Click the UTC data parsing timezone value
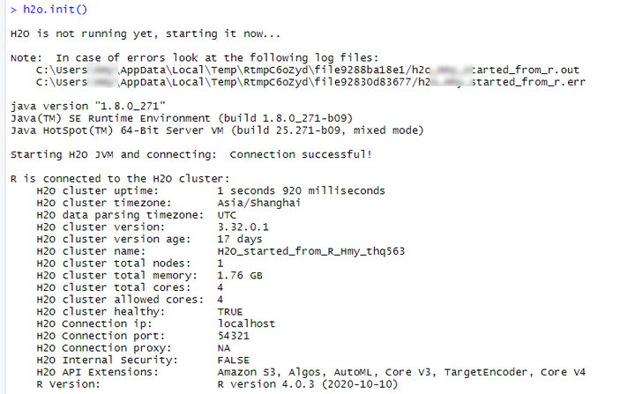This screenshot has height=394, width=635. tap(229, 214)
